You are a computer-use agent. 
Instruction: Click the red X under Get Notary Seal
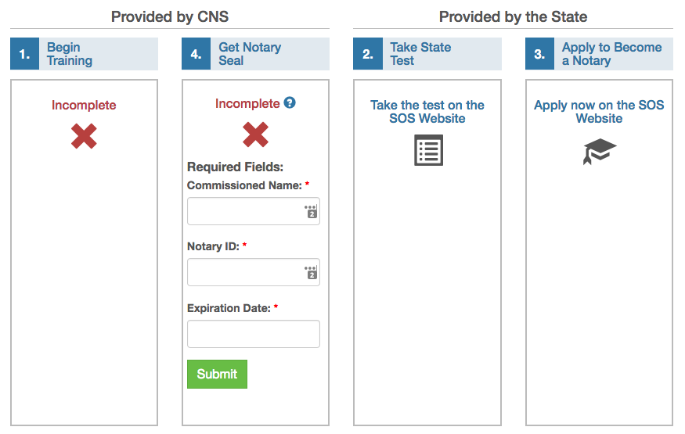click(255, 135)
